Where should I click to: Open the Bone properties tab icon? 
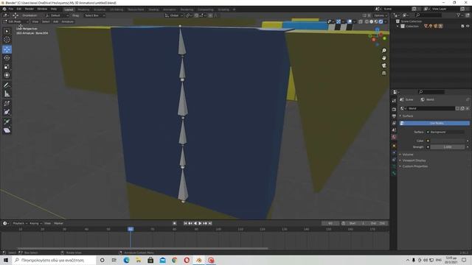tap(394, 174)
